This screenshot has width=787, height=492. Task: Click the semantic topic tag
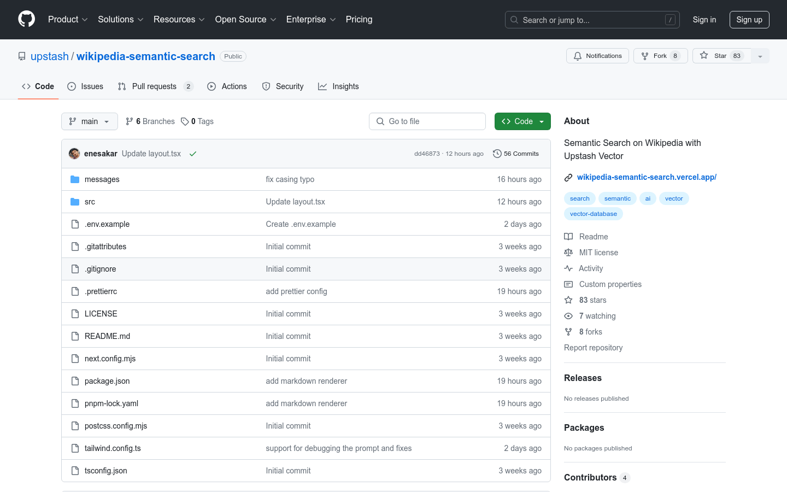tap(618, 198)
